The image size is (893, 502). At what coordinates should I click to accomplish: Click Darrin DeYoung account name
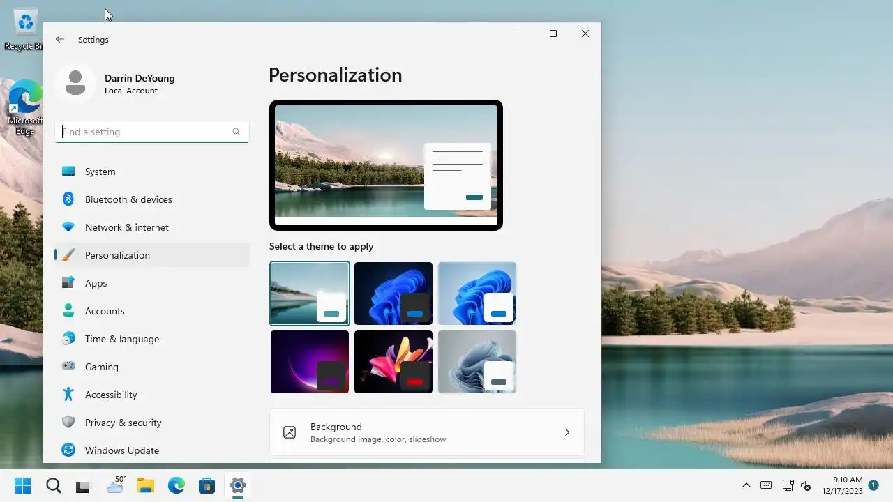(x=140, y=78)
